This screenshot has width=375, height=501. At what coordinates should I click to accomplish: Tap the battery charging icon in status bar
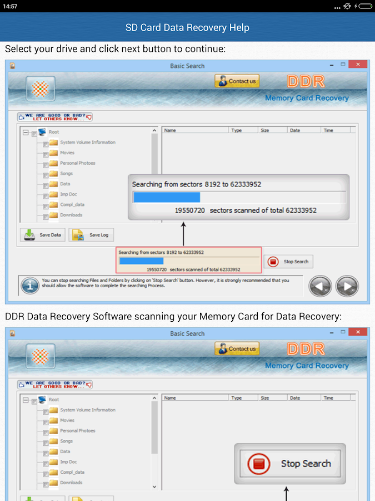363,6
